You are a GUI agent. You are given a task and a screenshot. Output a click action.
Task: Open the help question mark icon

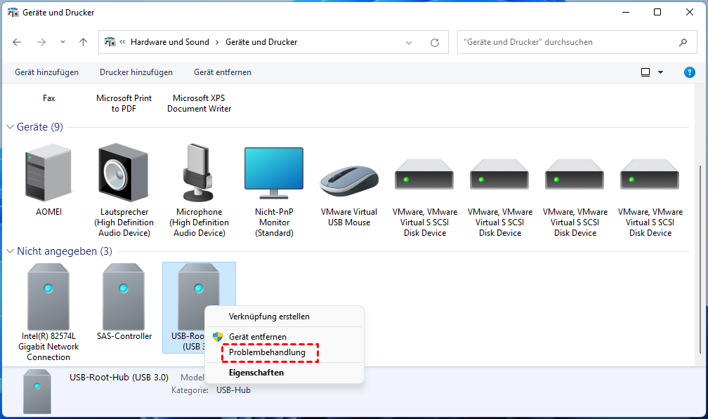[690, 72]
